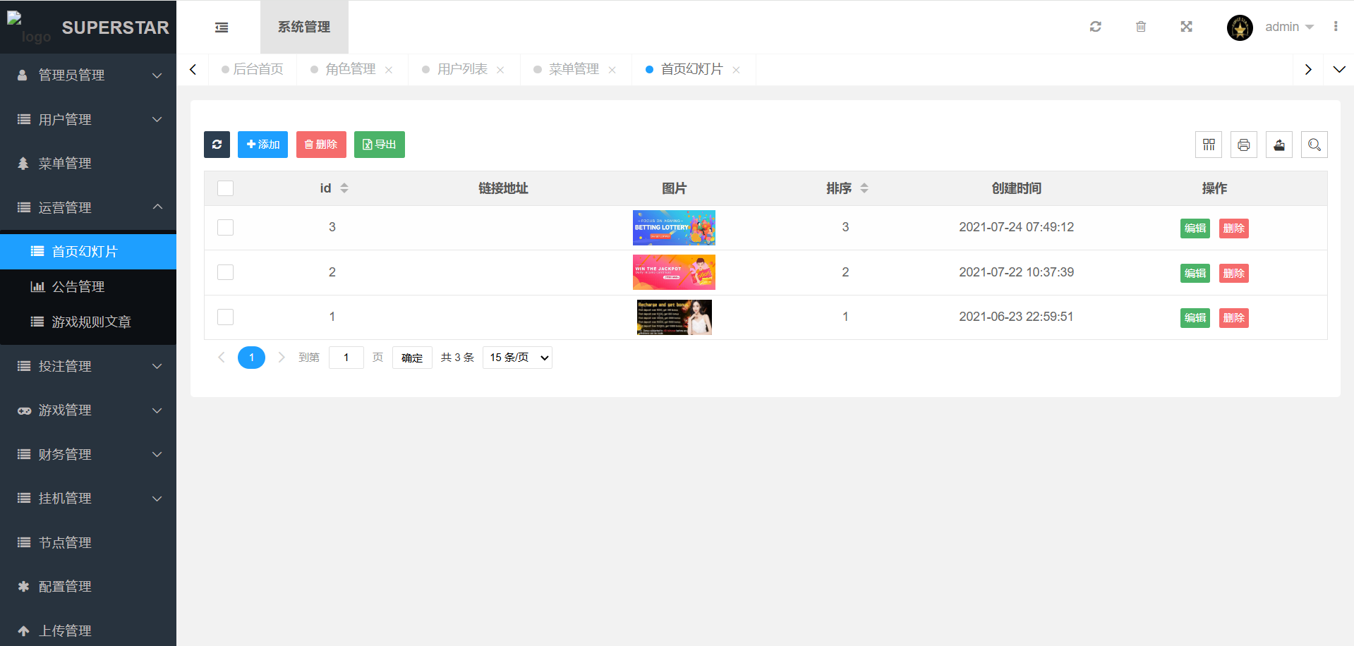This screenshot has width=1354, height=646.
Task: Click 编辑 for the row id 2
Action: point(1195,273)
